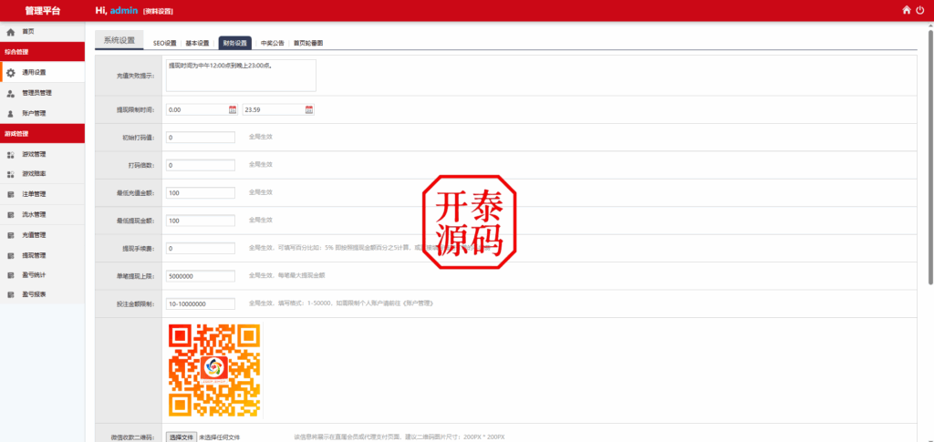Click the admin username link

click(x=124, y=11)
